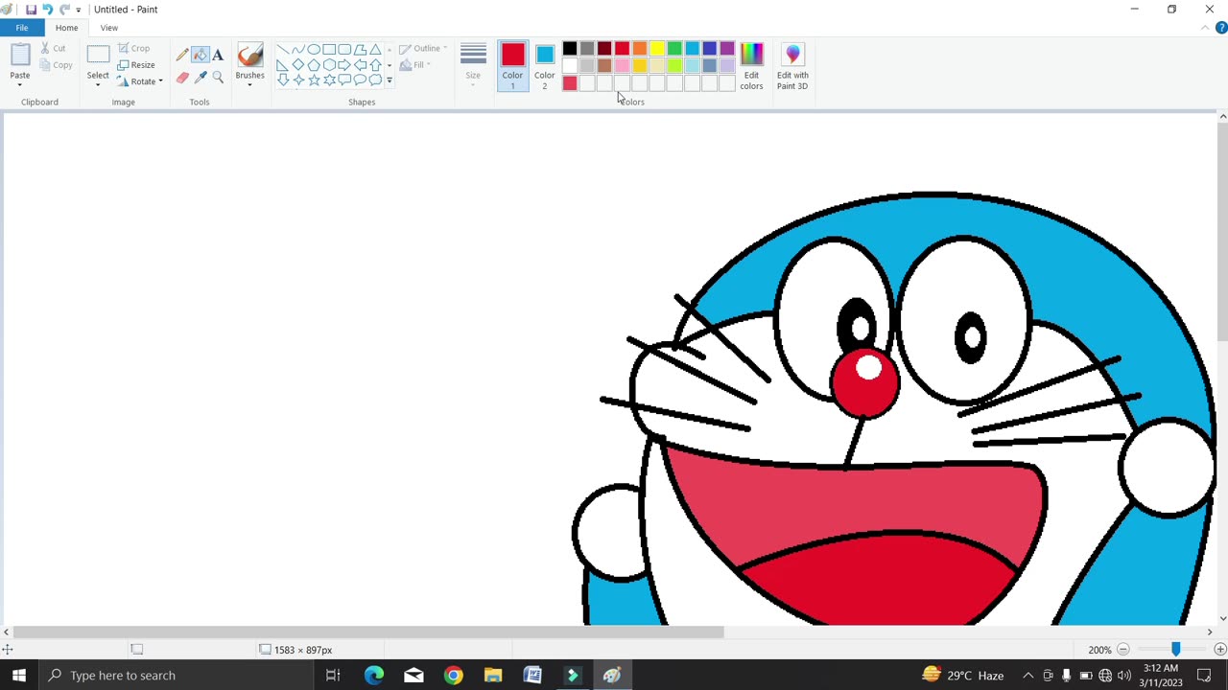The height and width of the screenshot is (690, 1228).
Task: Choose the Five-point star shape
Action: 314,80
